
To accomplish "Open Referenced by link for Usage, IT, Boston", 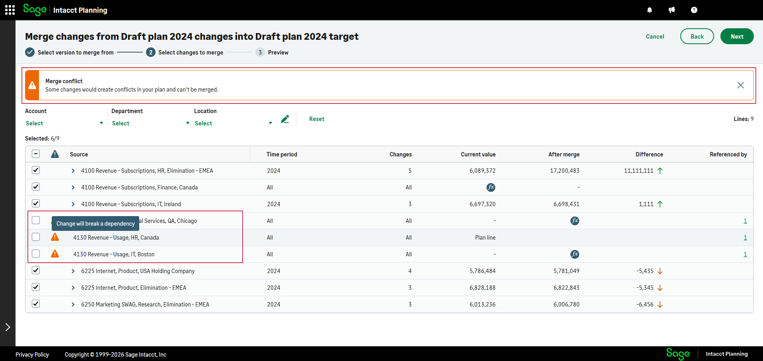I will point(745,254).
